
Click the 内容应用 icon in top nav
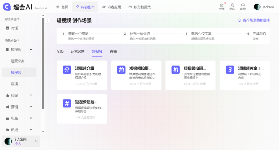pos(104,7)
